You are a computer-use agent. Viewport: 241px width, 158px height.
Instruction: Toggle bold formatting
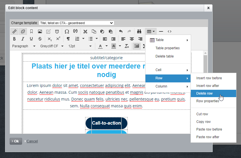click(x=14, y=39)
